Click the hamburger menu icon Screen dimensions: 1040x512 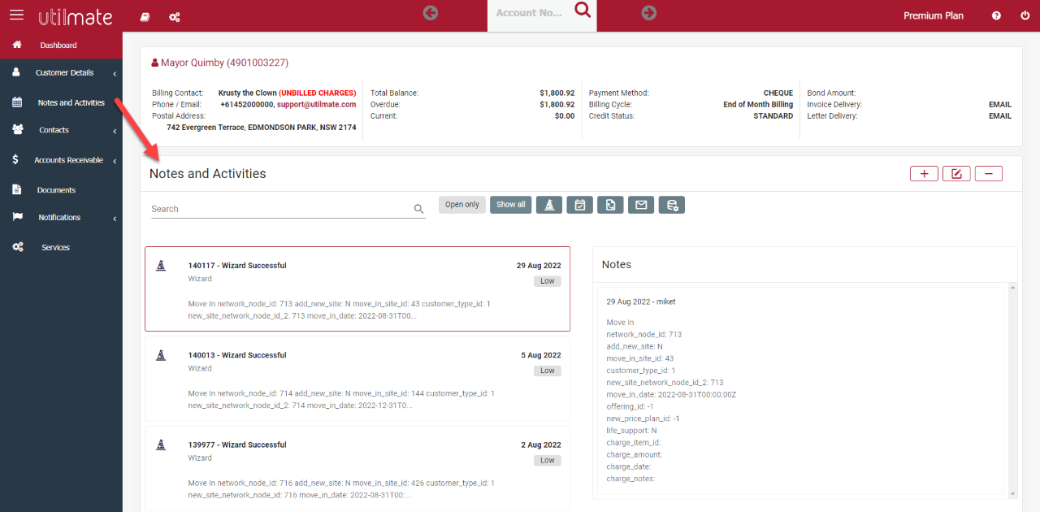(16, 15)
